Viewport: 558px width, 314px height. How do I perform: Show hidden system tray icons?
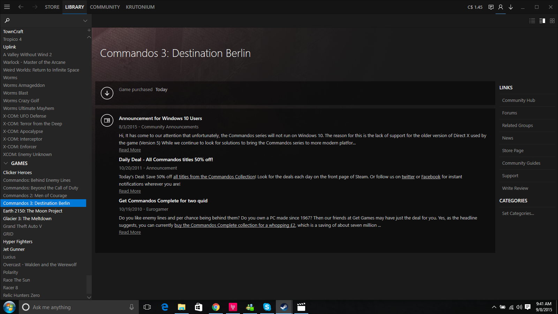pyautogui.click(x=494, y=307)
